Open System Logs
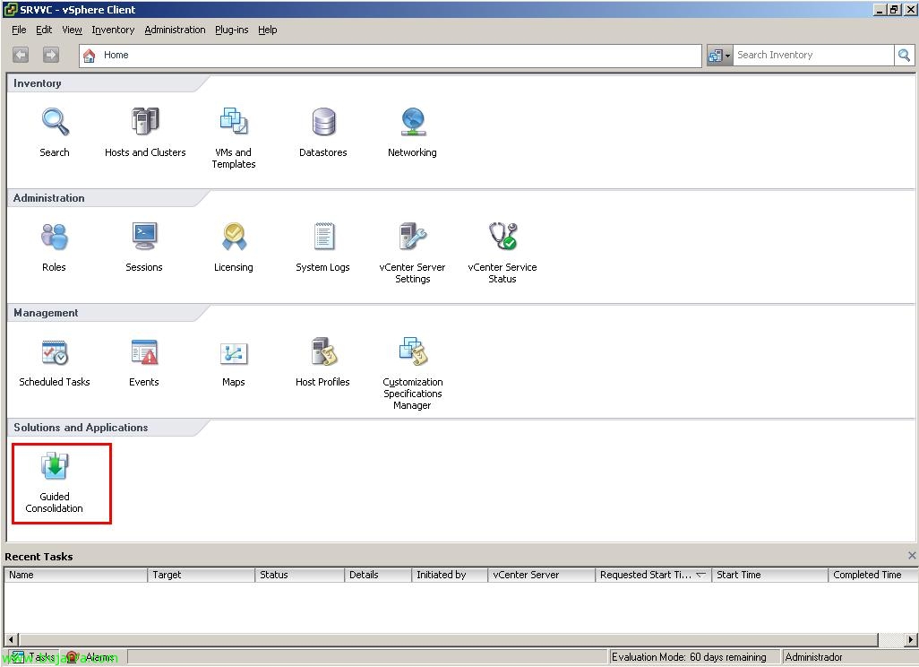This screenshot has height=667, width=919. tap(323, 247)
